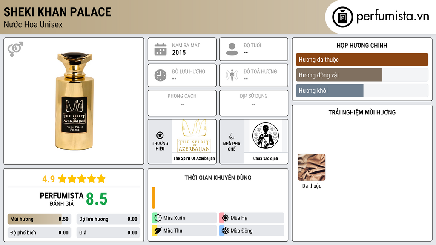This screenshot has height=245, width=436.
Task: Click the star badge Thương hiệu icon
Action: pyautogui.click(x=160, y=135)
